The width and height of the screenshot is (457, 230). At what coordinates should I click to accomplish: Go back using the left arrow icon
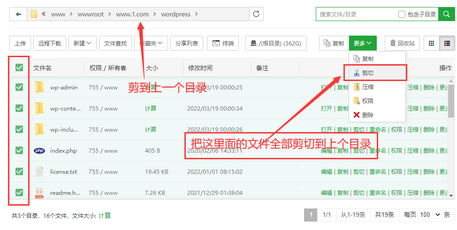point(18,14)
